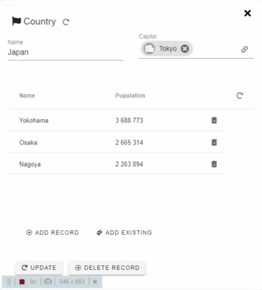Click the Add Record button

coord(52,232)
